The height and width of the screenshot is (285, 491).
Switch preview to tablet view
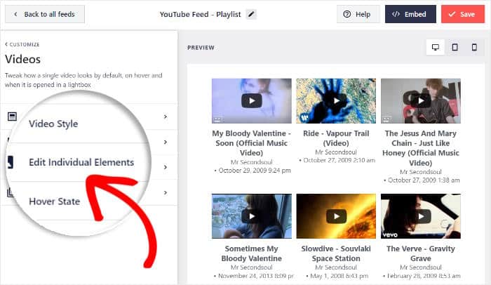(x=455, y=48)
